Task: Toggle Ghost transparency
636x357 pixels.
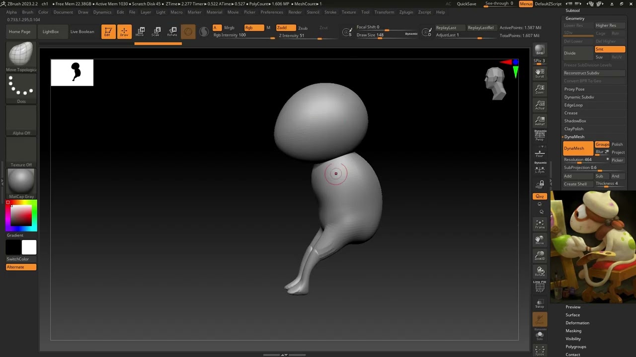Action: click(x=540, y=320)
